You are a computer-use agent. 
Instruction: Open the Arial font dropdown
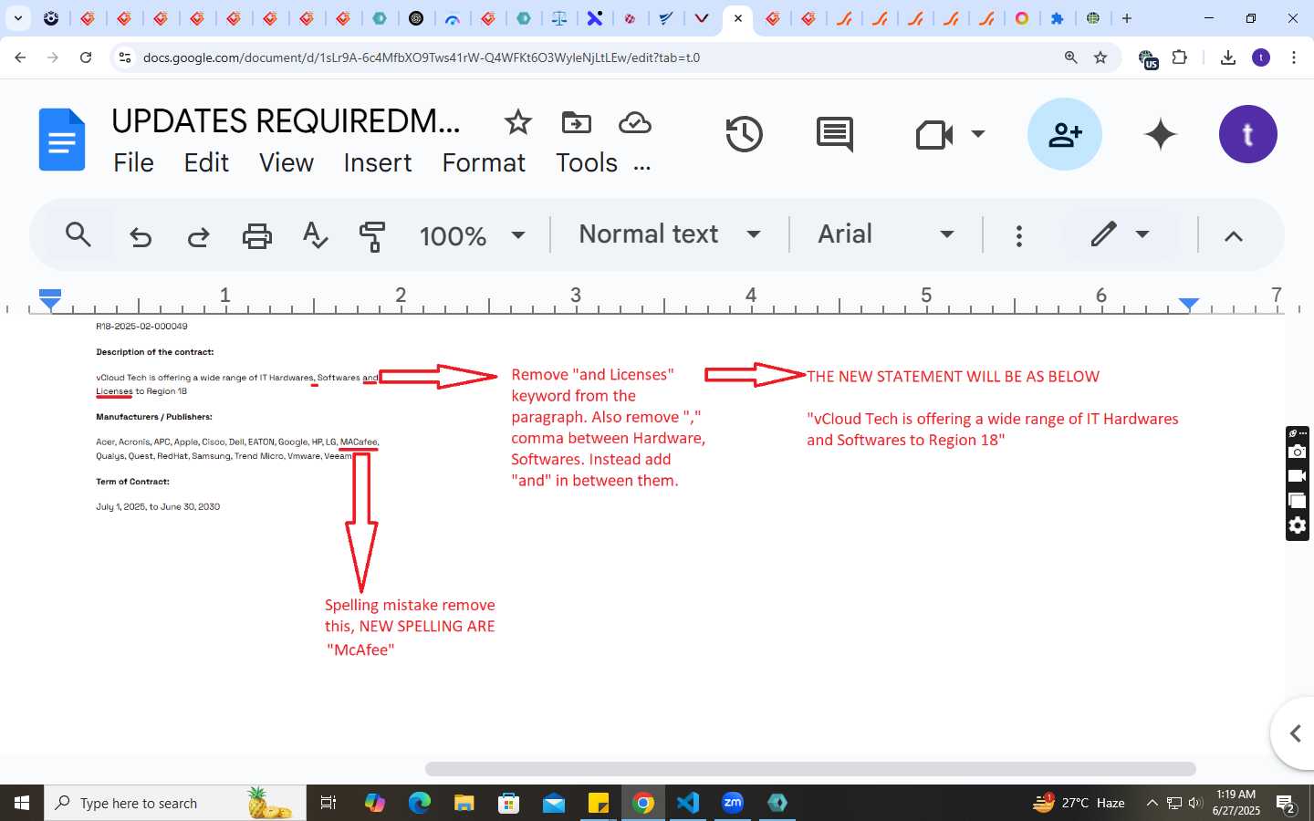[x=885, y=234]
